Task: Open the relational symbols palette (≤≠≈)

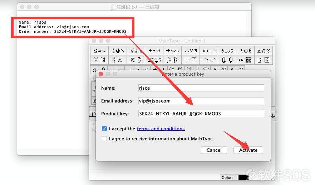Action: pyautogui.click(x=99, y=51)
